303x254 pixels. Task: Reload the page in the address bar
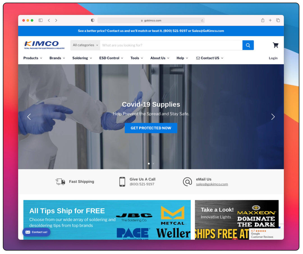tap(202, 20)
